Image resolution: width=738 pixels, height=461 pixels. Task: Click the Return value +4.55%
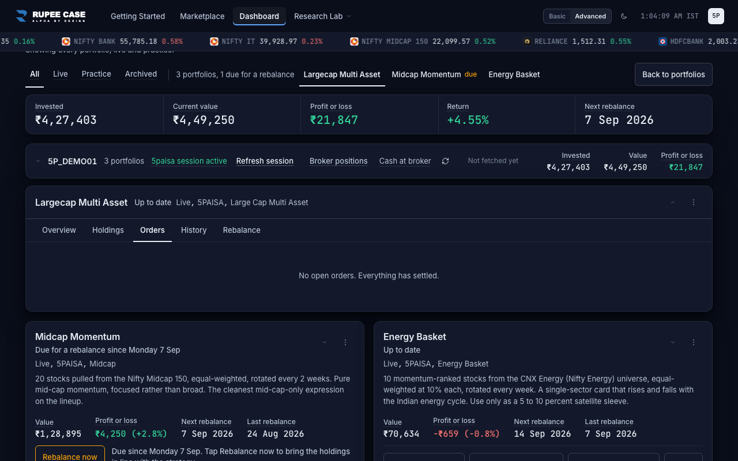coord(468,120)
